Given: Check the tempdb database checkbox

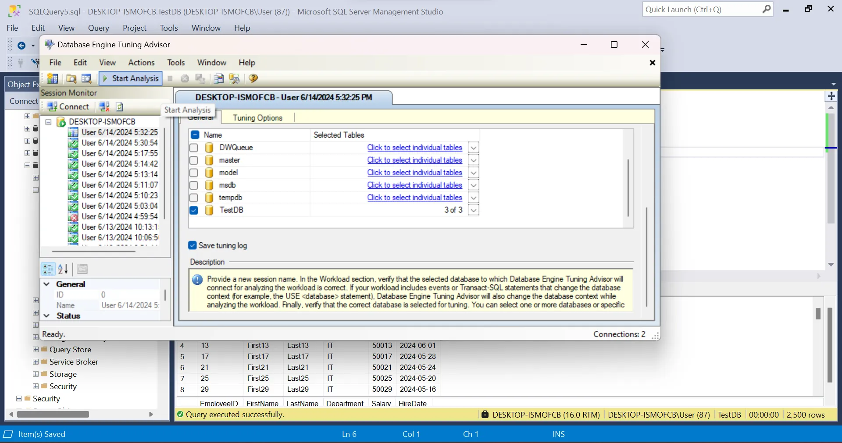Looking at the screenshot, I should pos(194,198).
